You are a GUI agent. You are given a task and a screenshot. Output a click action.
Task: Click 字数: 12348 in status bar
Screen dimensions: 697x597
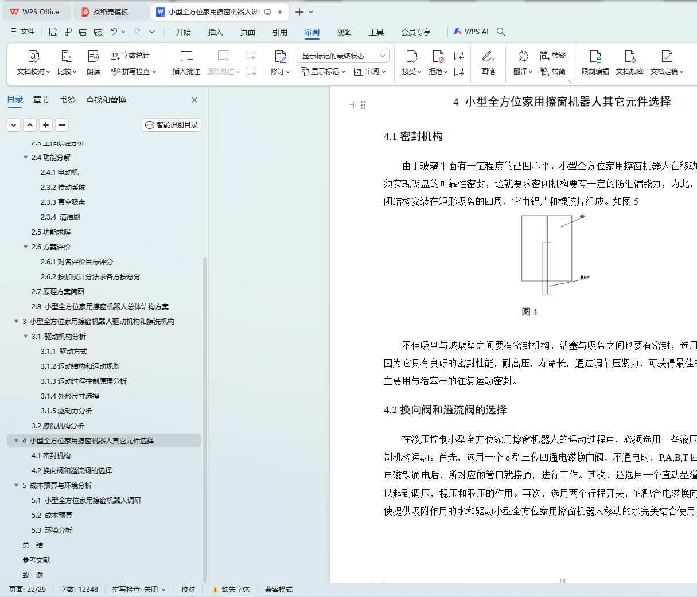pyautogui.click(x=79, y=590)
